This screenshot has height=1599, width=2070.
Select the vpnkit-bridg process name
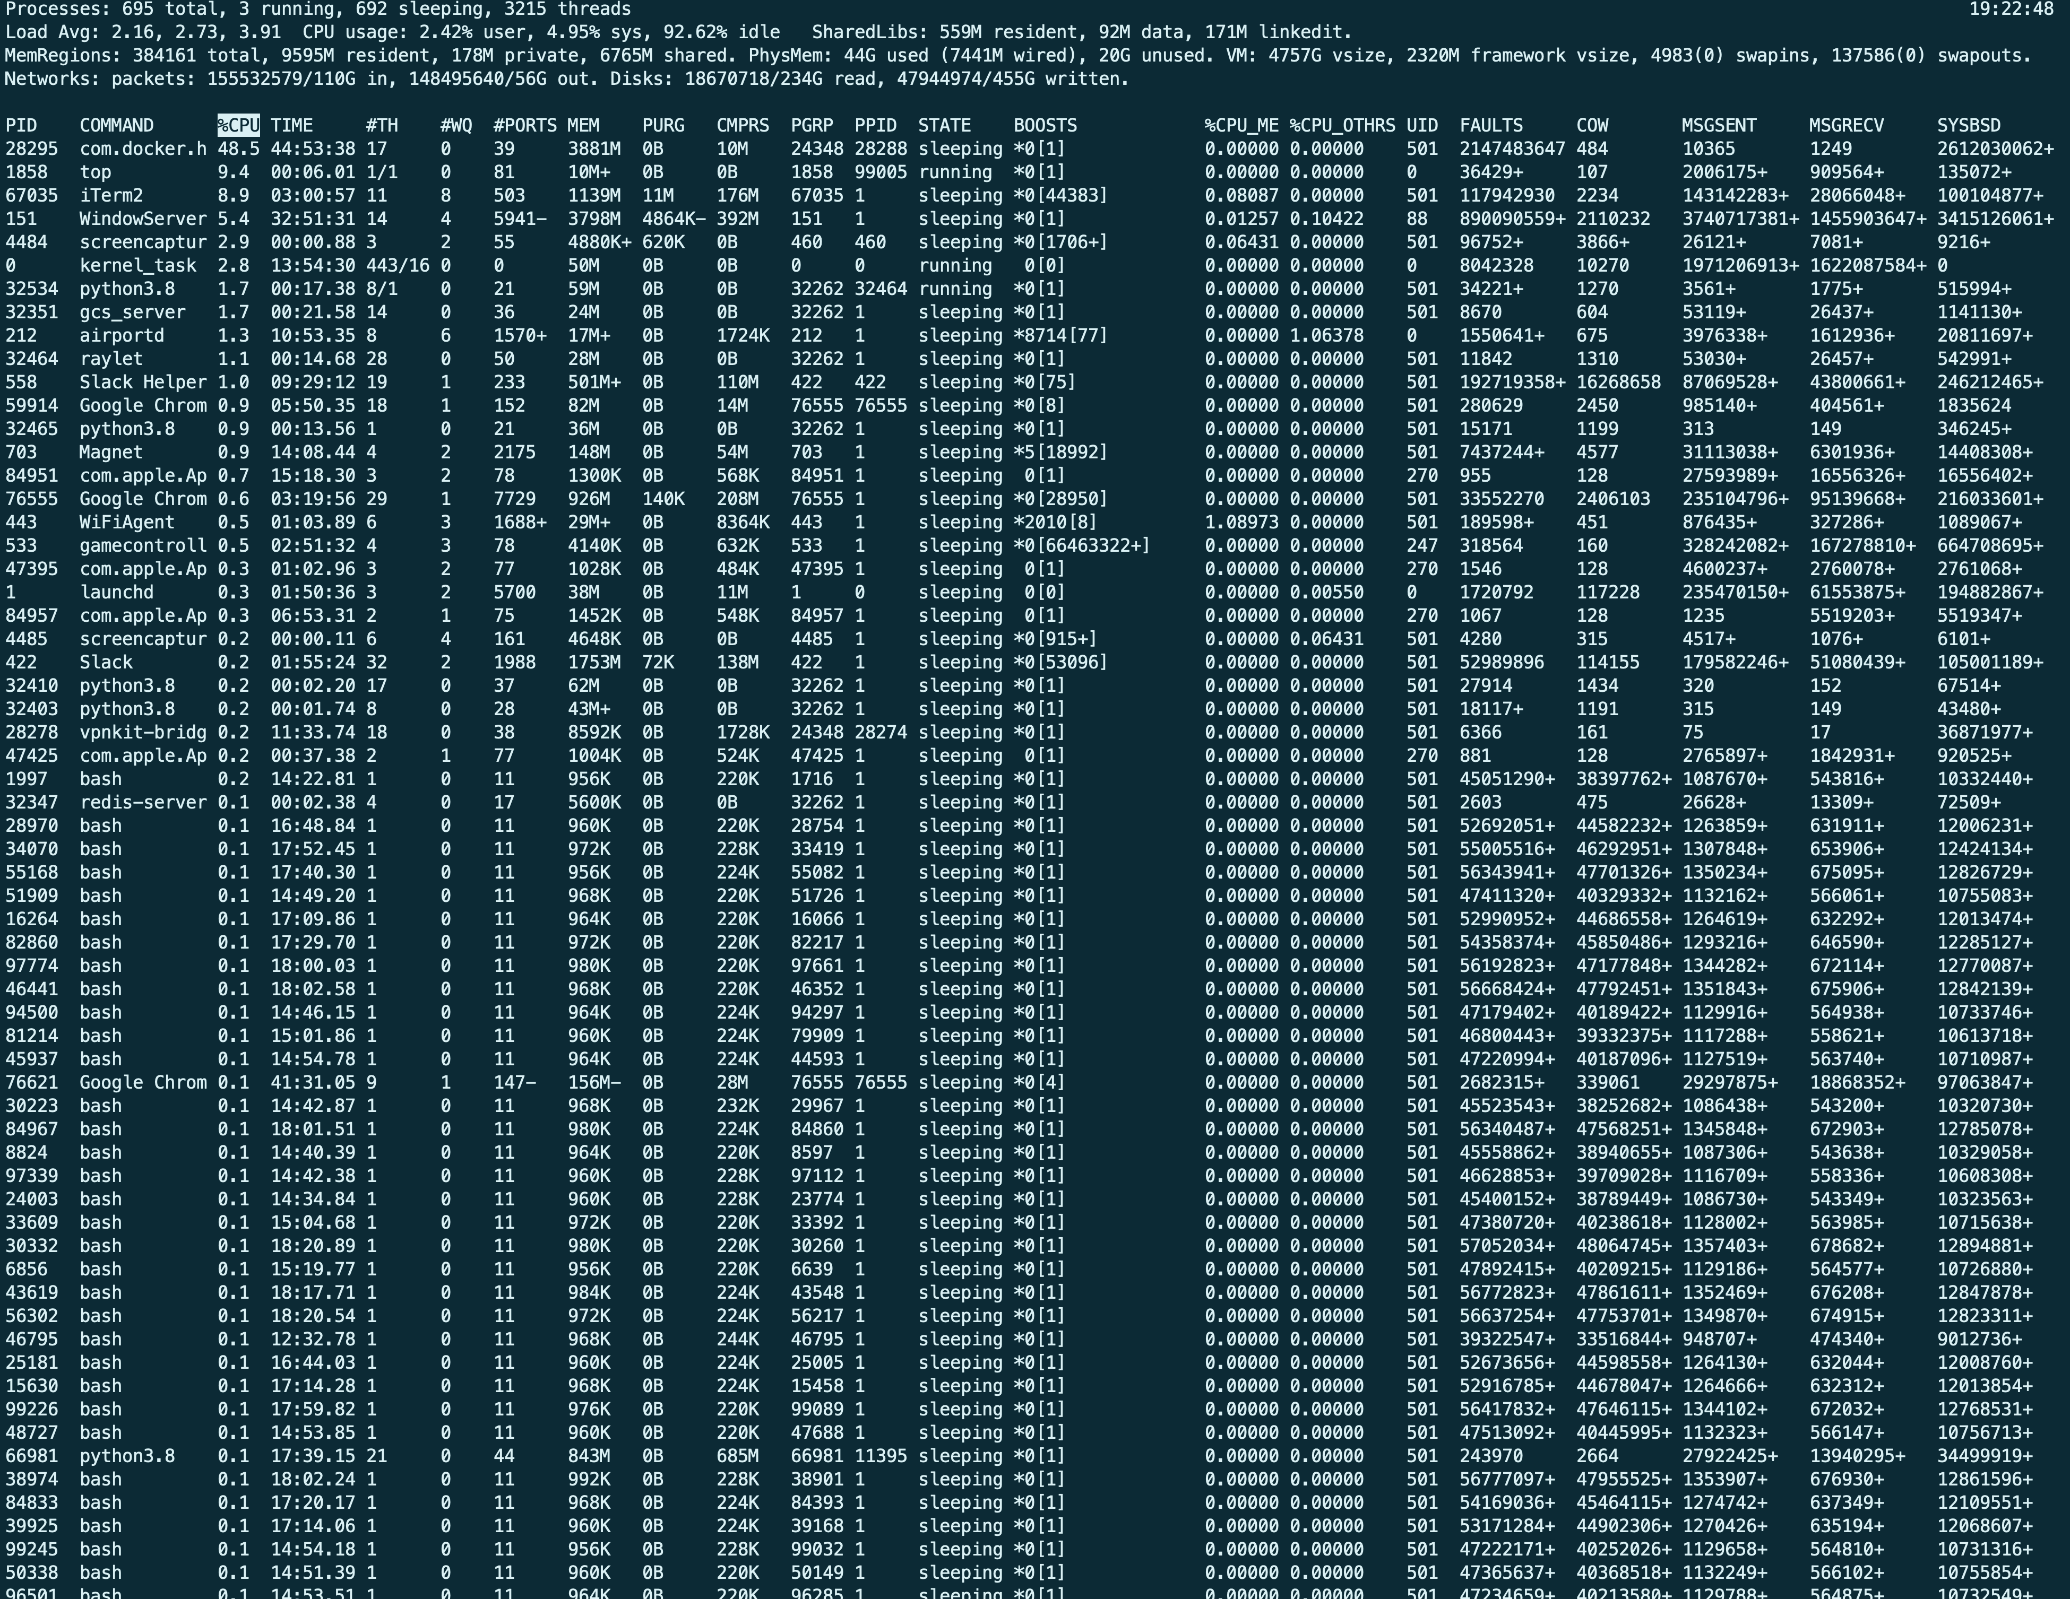coord(143,732)
